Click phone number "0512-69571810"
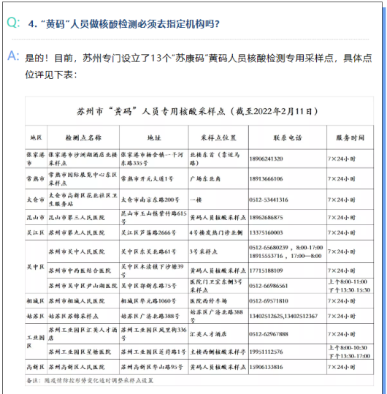The height and width of the screenshot is (394, 387). click(269, 300)
